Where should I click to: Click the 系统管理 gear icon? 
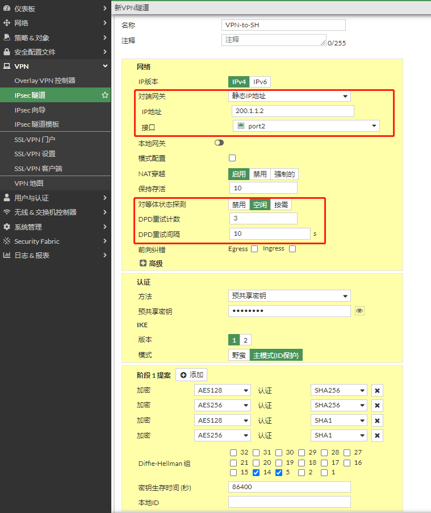pos(7,227)
